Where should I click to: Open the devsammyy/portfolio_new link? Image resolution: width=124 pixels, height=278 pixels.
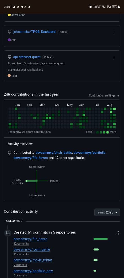pos(33,271)
